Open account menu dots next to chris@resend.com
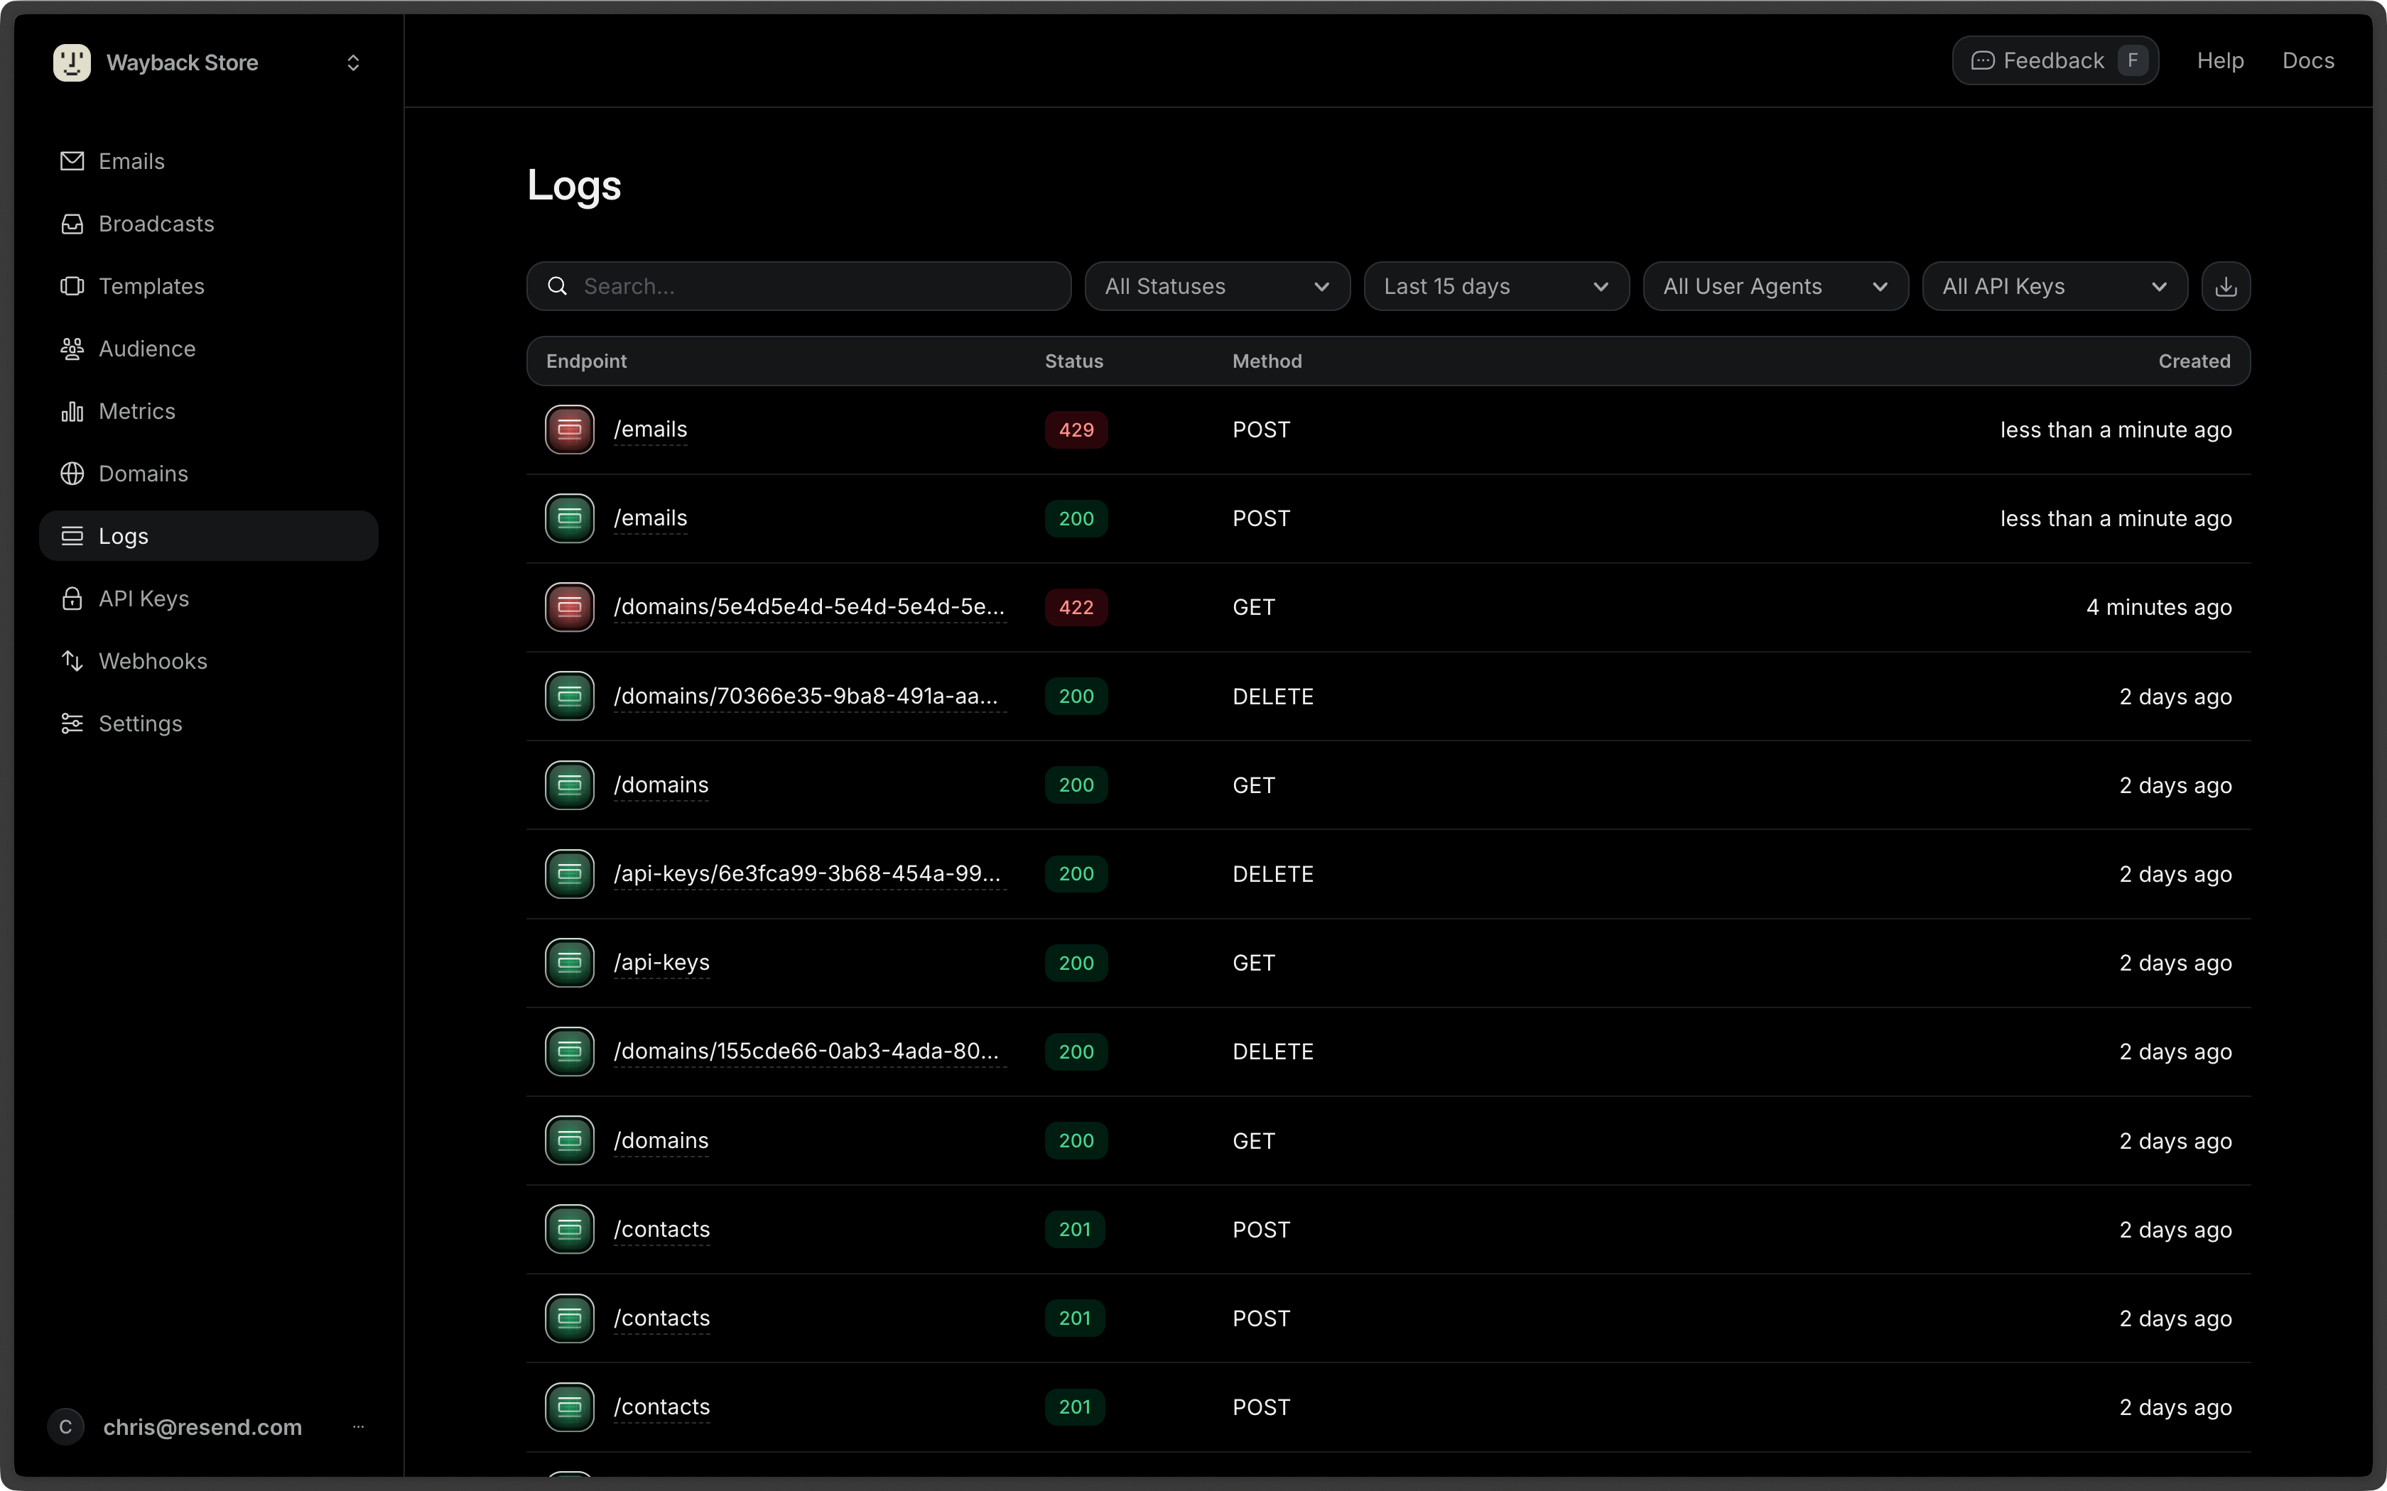The height and width of the screenshot is (1491, 2387). [358, 1427]
